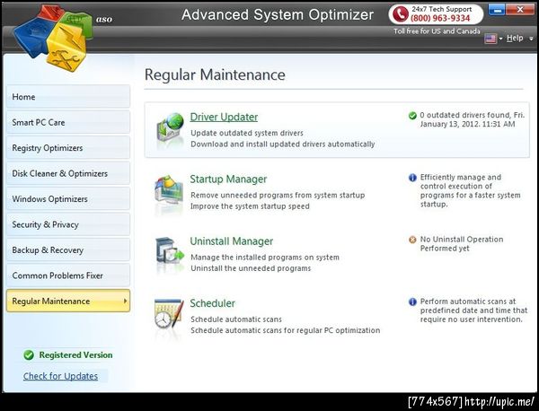Open Disk Cleaner & Optimizers section
The image size is (539, 411).
coord(68,173)
